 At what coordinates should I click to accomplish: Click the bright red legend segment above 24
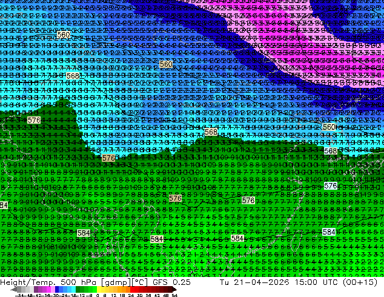tap(132, 289)
